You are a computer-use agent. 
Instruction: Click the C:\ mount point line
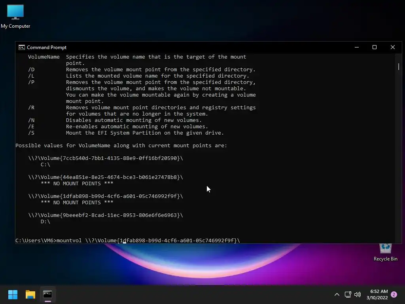point(45,165)
